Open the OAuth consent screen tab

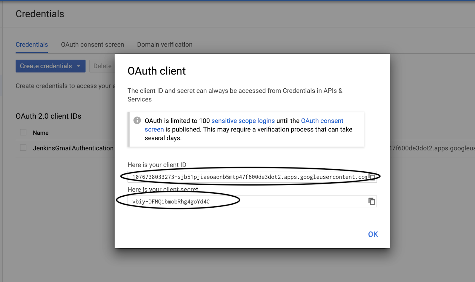(92, 44)
